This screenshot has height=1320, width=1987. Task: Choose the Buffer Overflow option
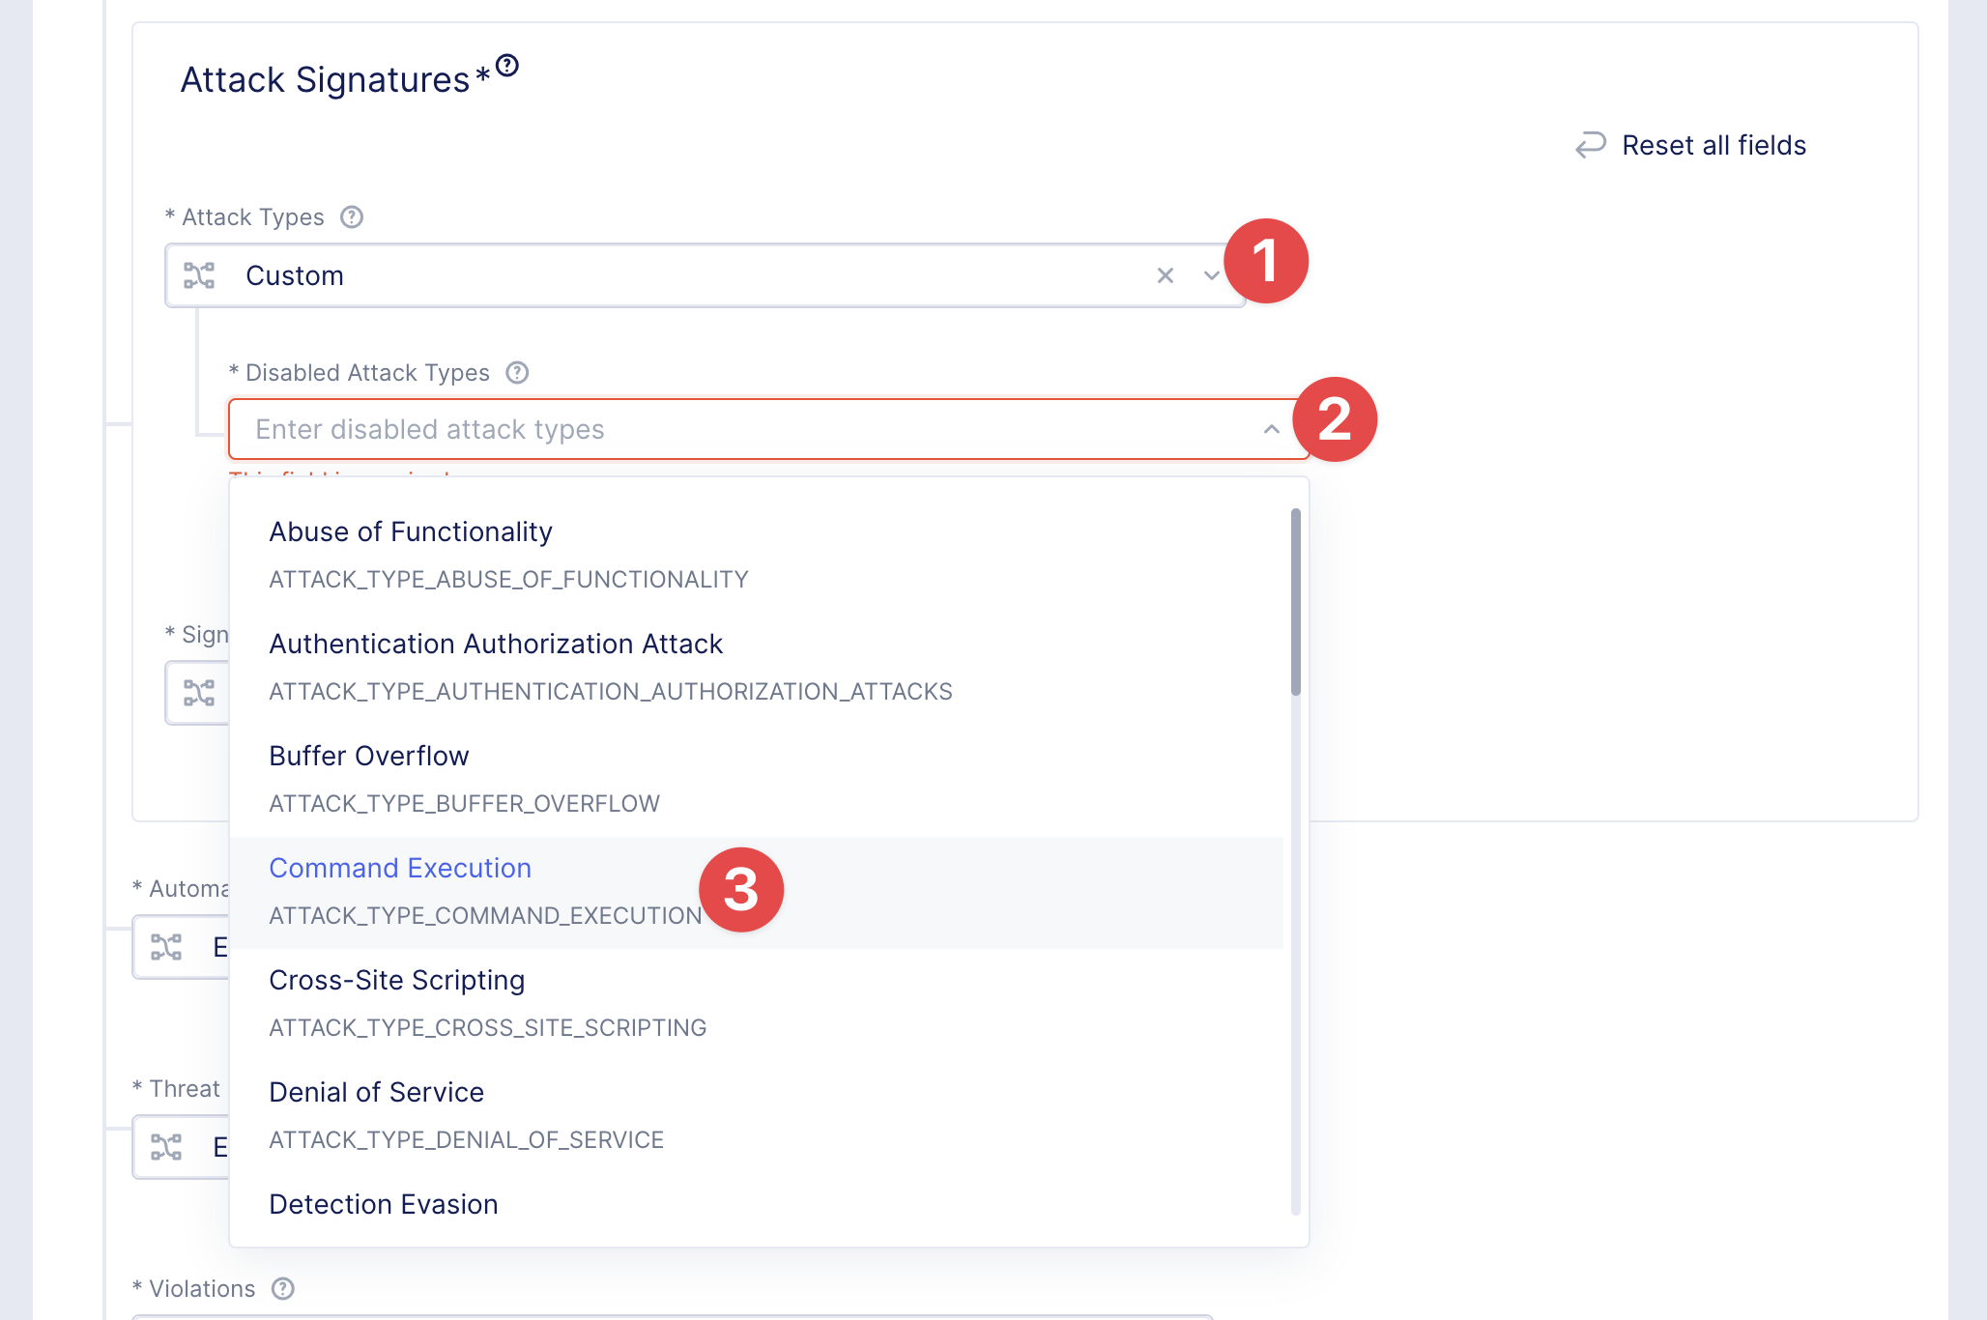[368, 757]
